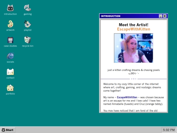Click the 5:32 PM taskbar clock
This screenshot has height=133, width=177.
coord(169,130)
